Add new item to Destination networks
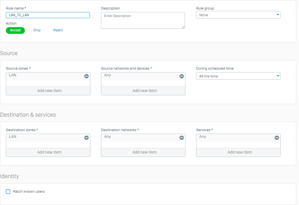 pos(143,152)
